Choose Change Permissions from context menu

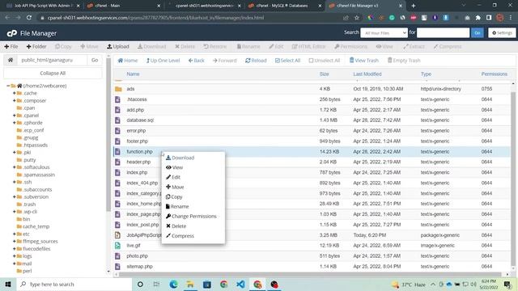click(191, 216)
